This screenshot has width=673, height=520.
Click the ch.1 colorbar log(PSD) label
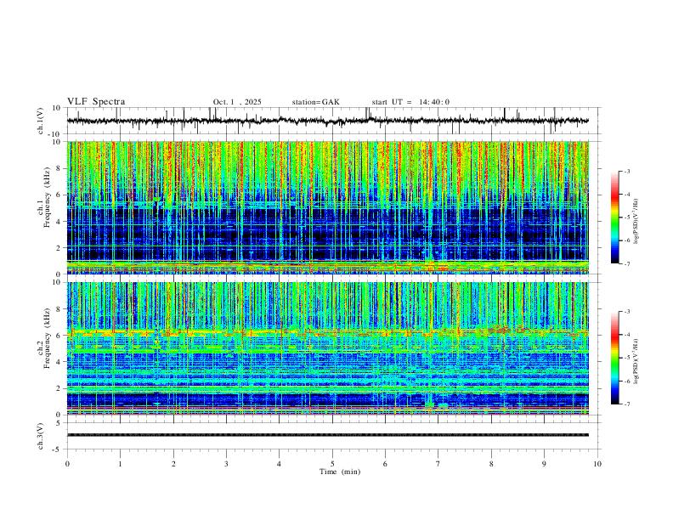click(x=636, y=221)
